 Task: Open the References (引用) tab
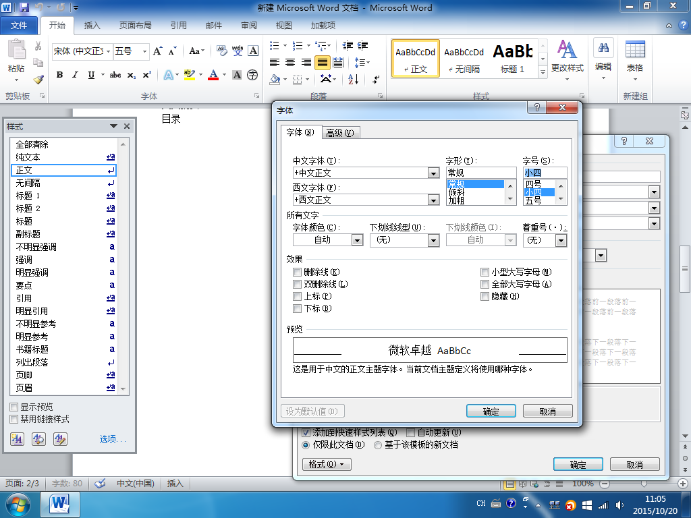(x=178, y=26)
